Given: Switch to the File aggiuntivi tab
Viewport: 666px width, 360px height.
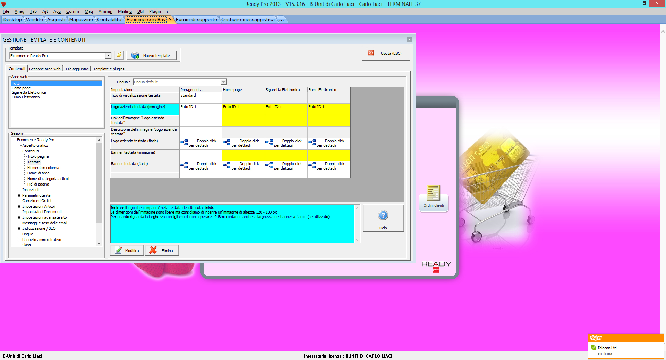Looking at the screenshot, I should (x=77, y=69).
